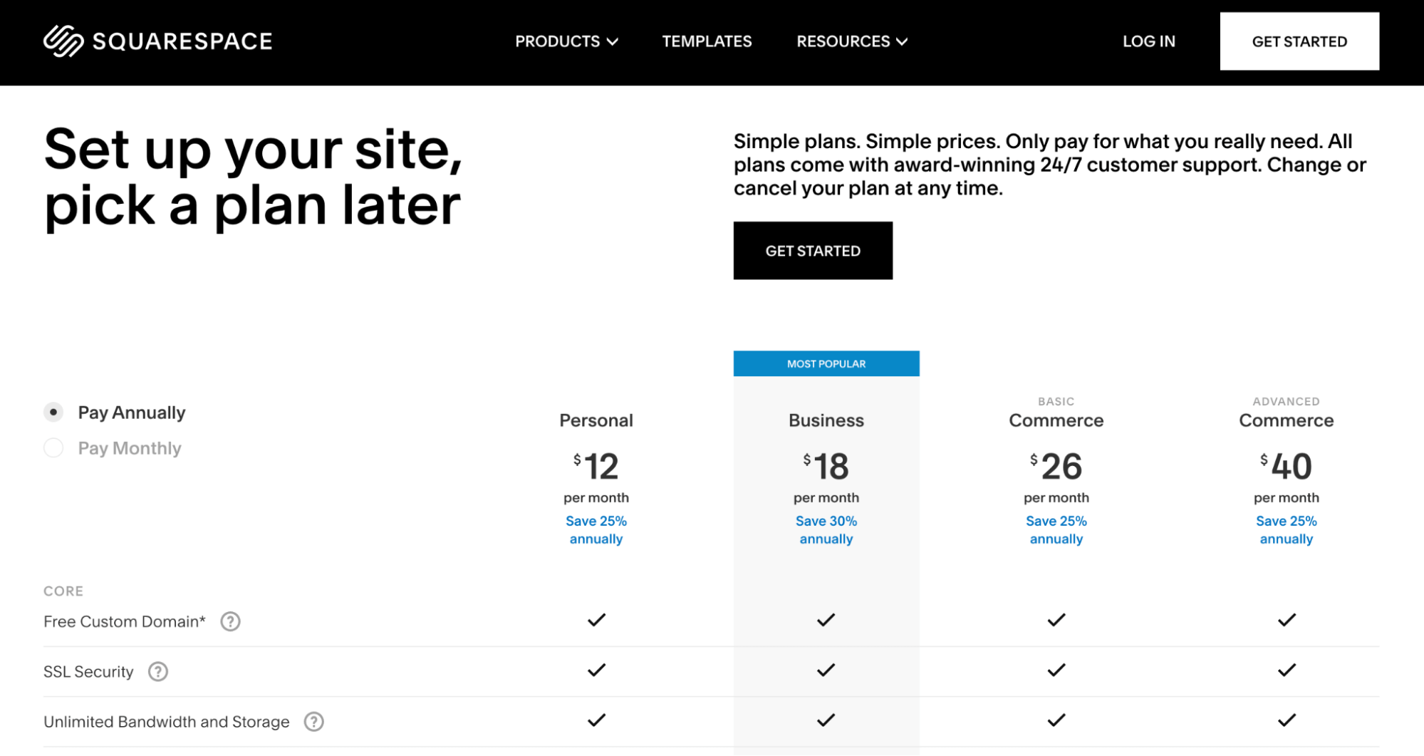This screenshot has width=1424, height=756.
Task: Select the Pay Annually radio button
Action: coord(53,412)
